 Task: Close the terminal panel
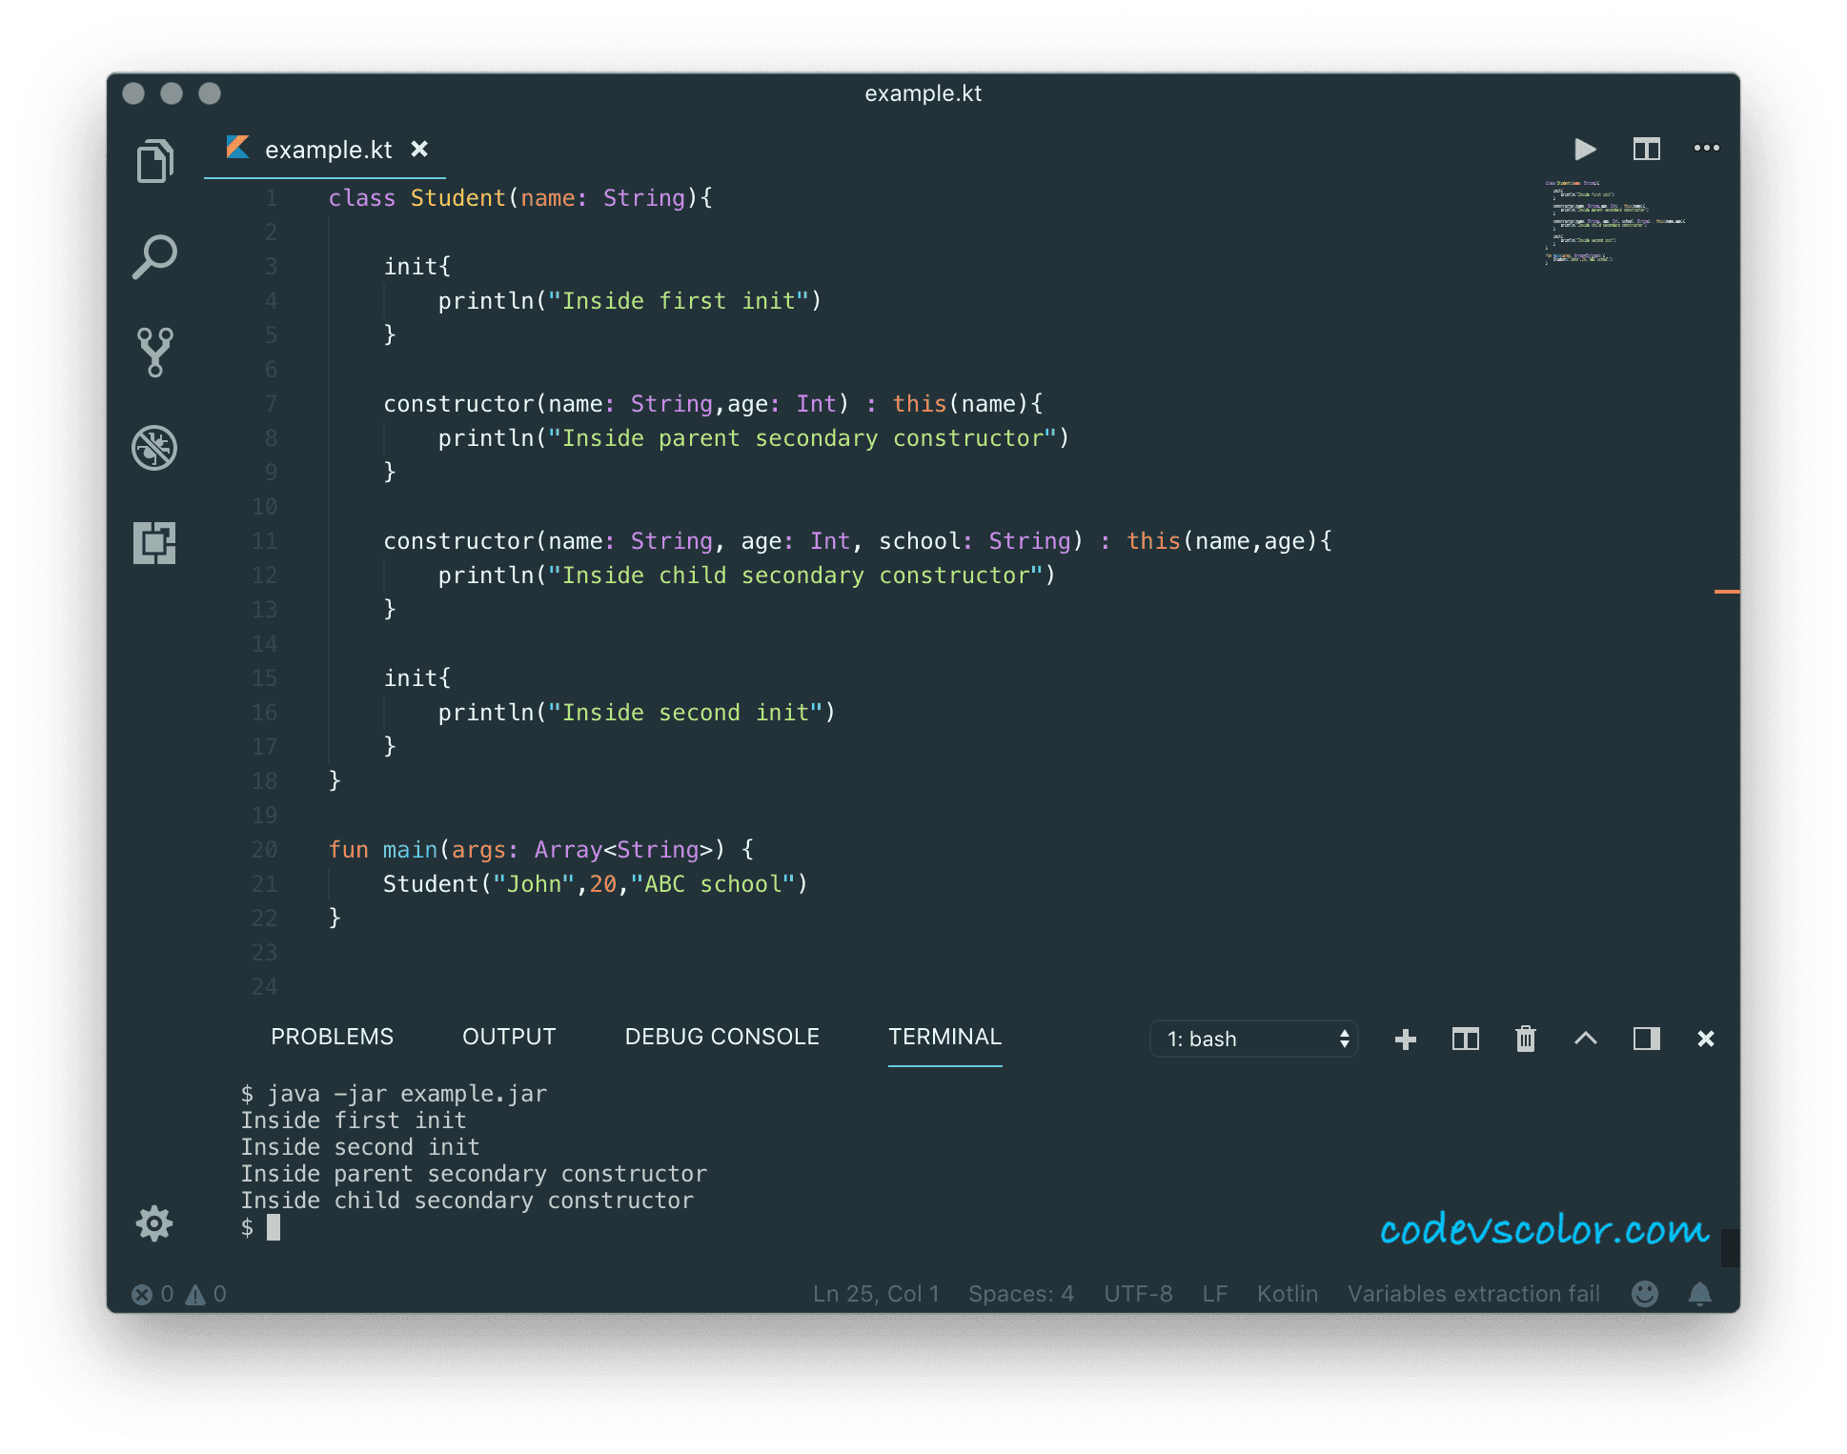(1706, 1039)
